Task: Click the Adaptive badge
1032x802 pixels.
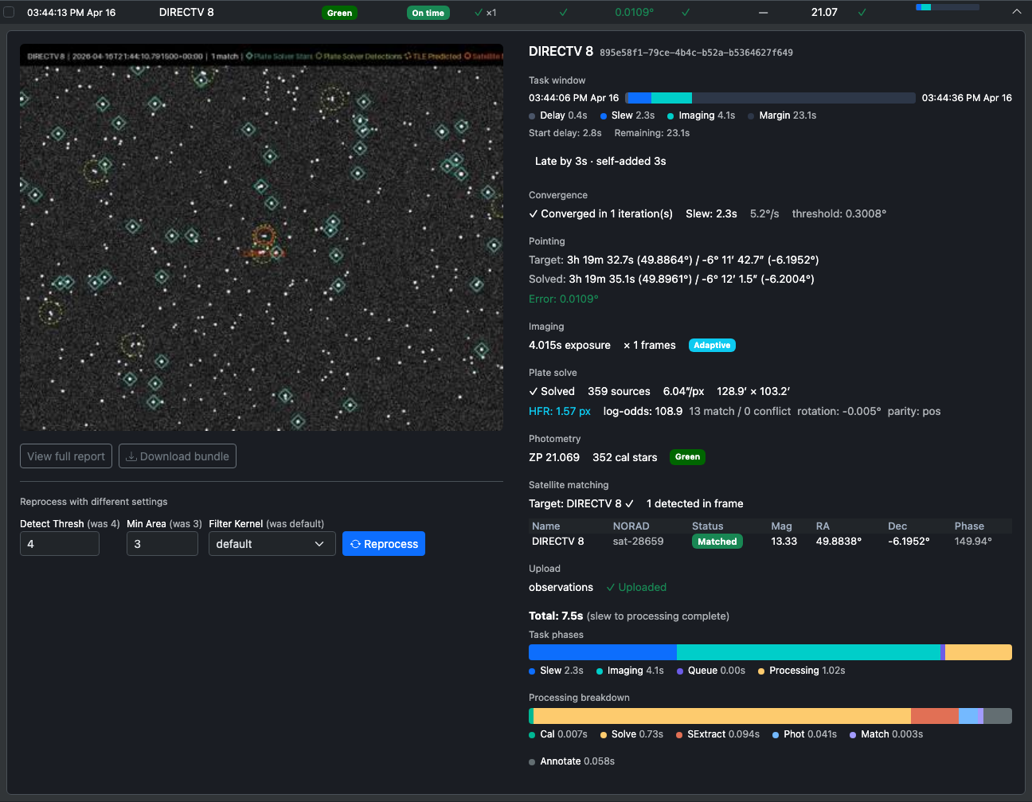Action: point(712,345)
